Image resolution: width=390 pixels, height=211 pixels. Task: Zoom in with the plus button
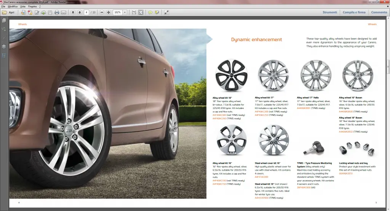[x=109, y=12]
